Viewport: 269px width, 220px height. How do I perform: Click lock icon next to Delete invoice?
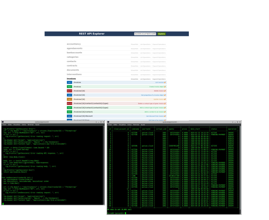pos(165,91)
